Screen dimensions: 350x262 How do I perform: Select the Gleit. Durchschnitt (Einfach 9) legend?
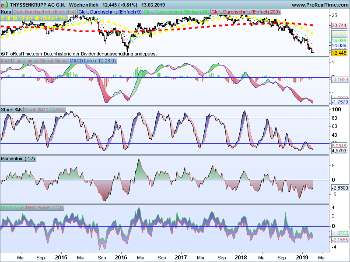(x=110, y=12)
